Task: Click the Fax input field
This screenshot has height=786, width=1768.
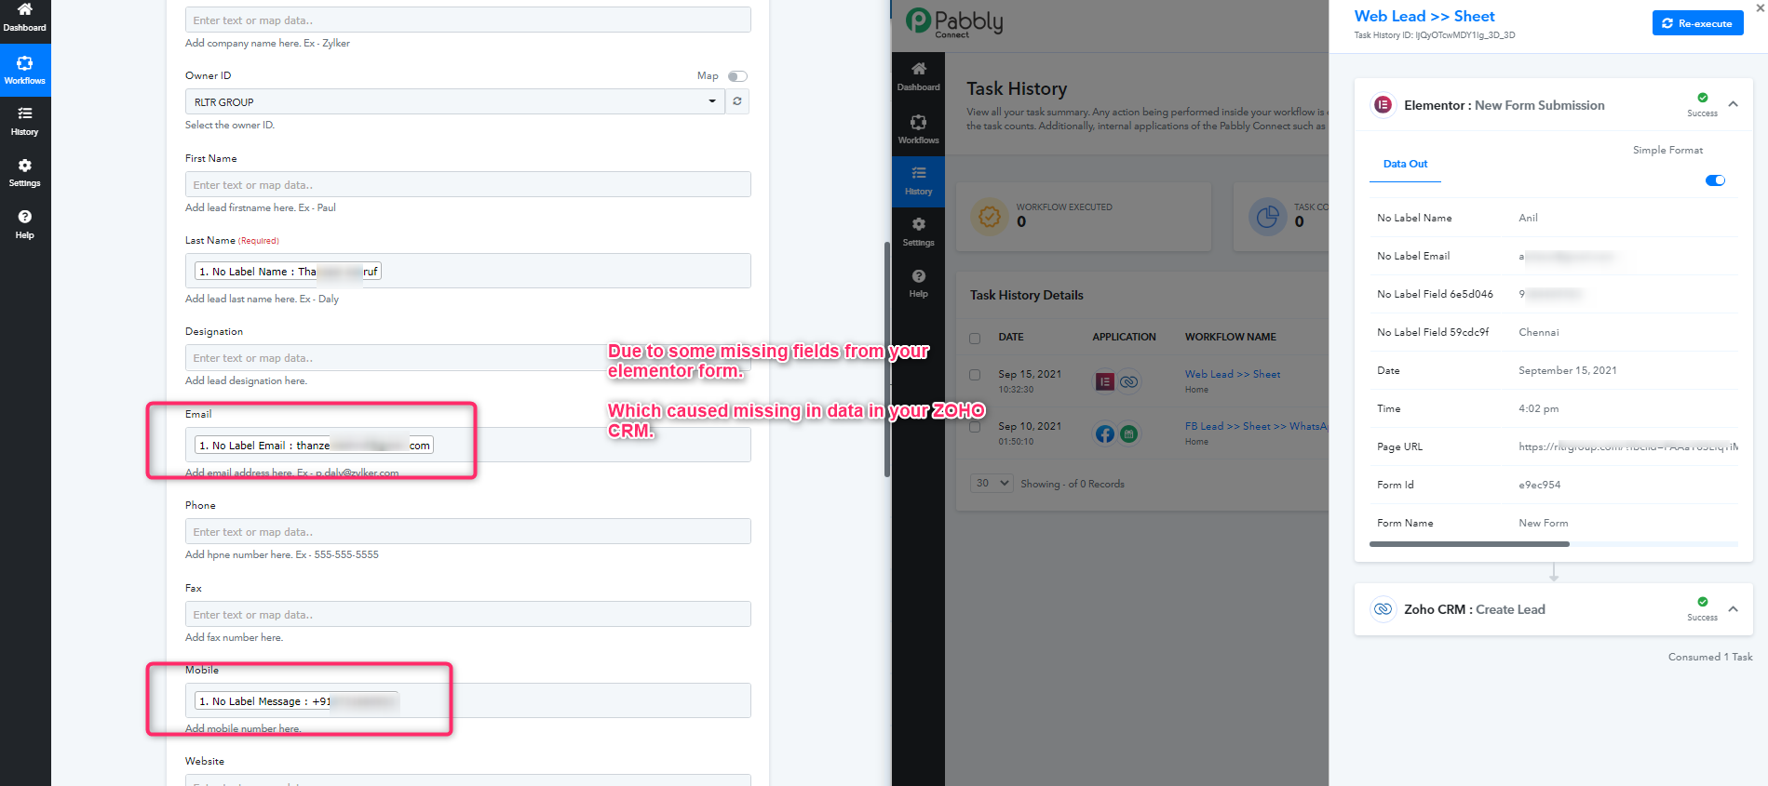Action: [x=468, y=614]
